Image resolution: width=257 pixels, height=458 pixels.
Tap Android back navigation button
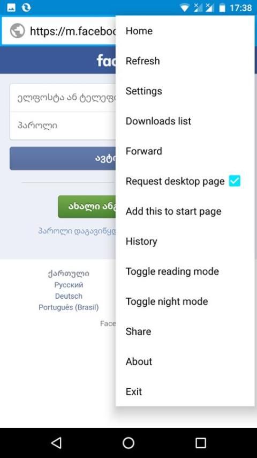point(56,443)
